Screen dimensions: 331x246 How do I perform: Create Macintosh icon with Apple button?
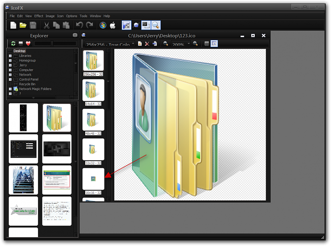(113, 25)
